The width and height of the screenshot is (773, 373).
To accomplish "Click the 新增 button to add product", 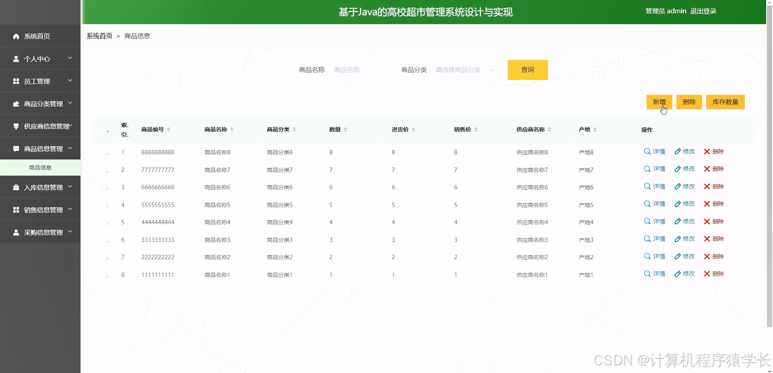I will pos(659,102).
